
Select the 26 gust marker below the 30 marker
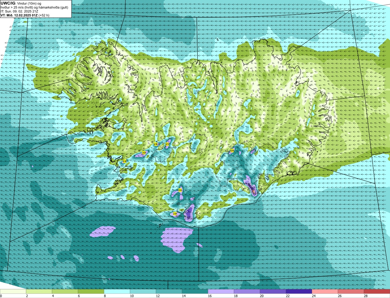point(125,161)
